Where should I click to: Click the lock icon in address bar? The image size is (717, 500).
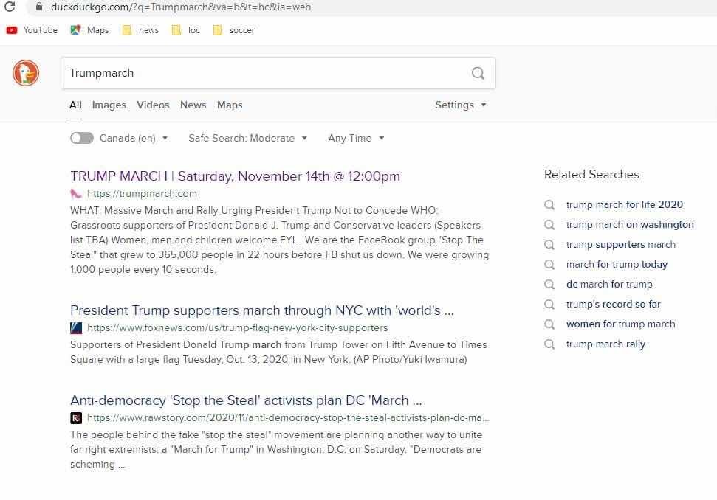(39, 7)
